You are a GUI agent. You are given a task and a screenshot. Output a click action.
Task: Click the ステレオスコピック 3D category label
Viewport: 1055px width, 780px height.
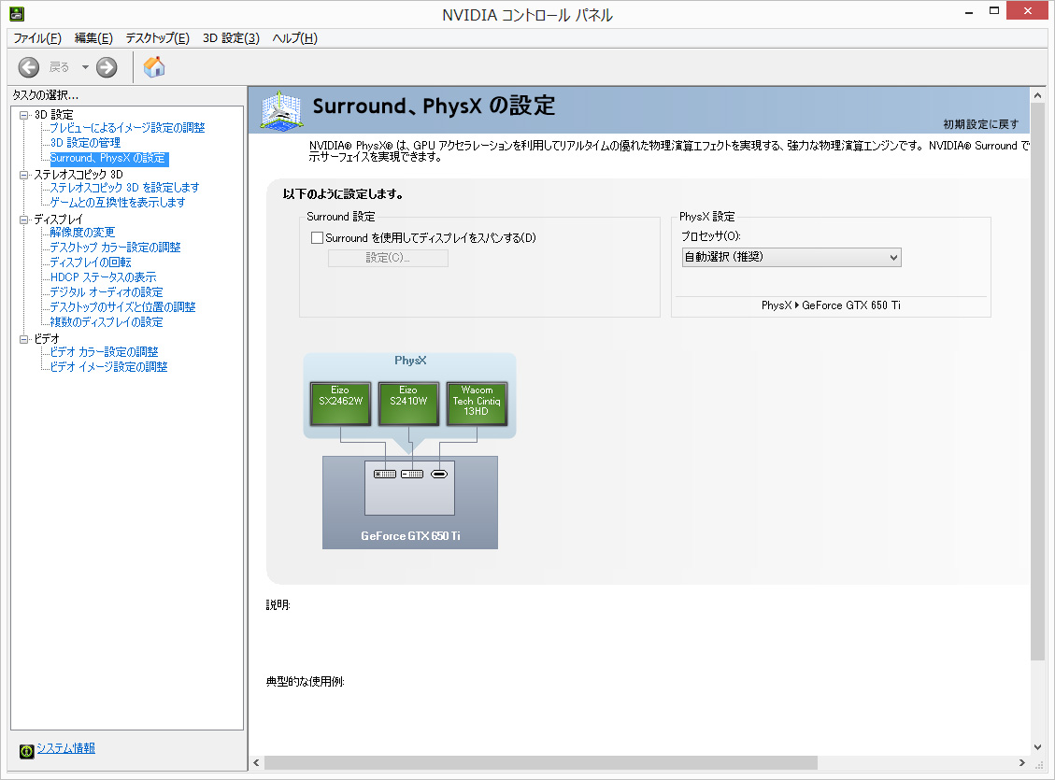point(78,175)
